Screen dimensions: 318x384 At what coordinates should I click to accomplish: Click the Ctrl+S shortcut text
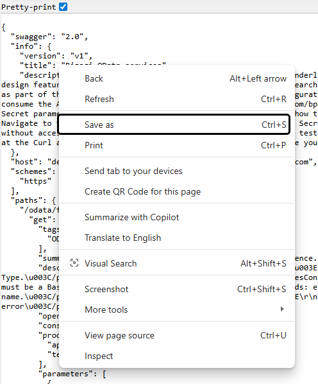(x=274, y=125)
